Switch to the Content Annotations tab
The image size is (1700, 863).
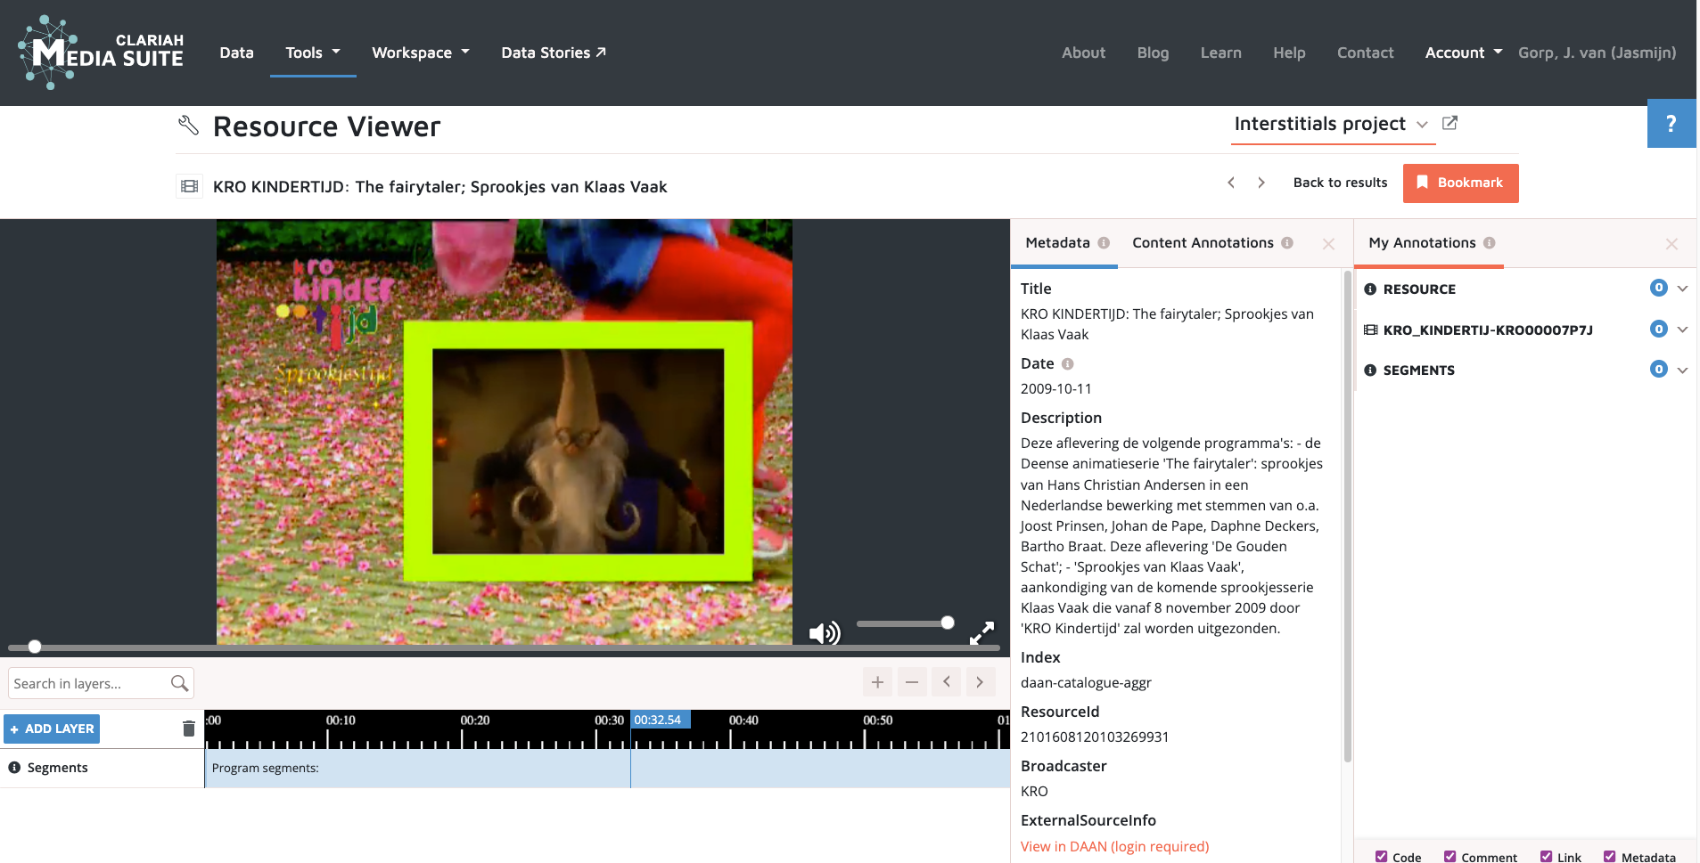pos(1203,243)
